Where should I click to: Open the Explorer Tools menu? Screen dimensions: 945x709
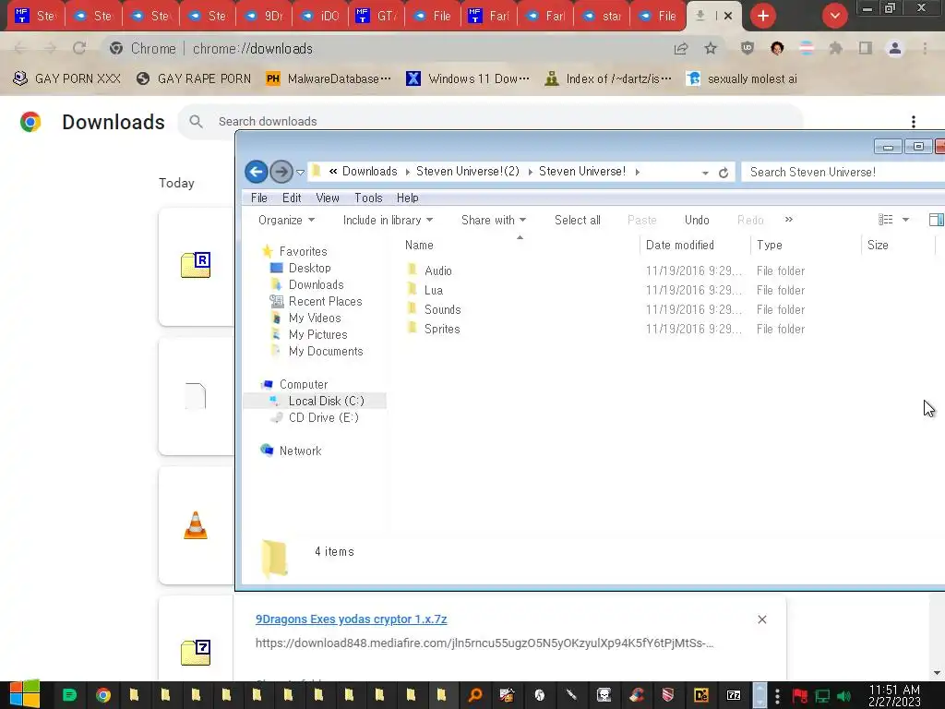pyautogui.click(x=368, y=198)
